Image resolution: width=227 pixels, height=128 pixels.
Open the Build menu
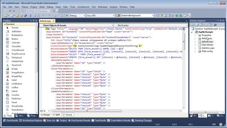(42, 7)
